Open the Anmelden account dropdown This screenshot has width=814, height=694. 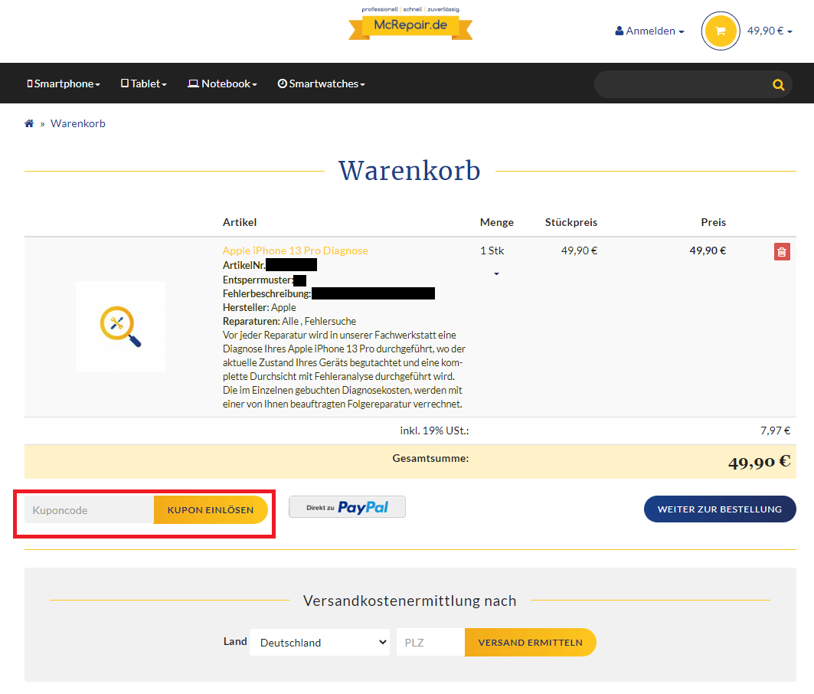[649, 31]
